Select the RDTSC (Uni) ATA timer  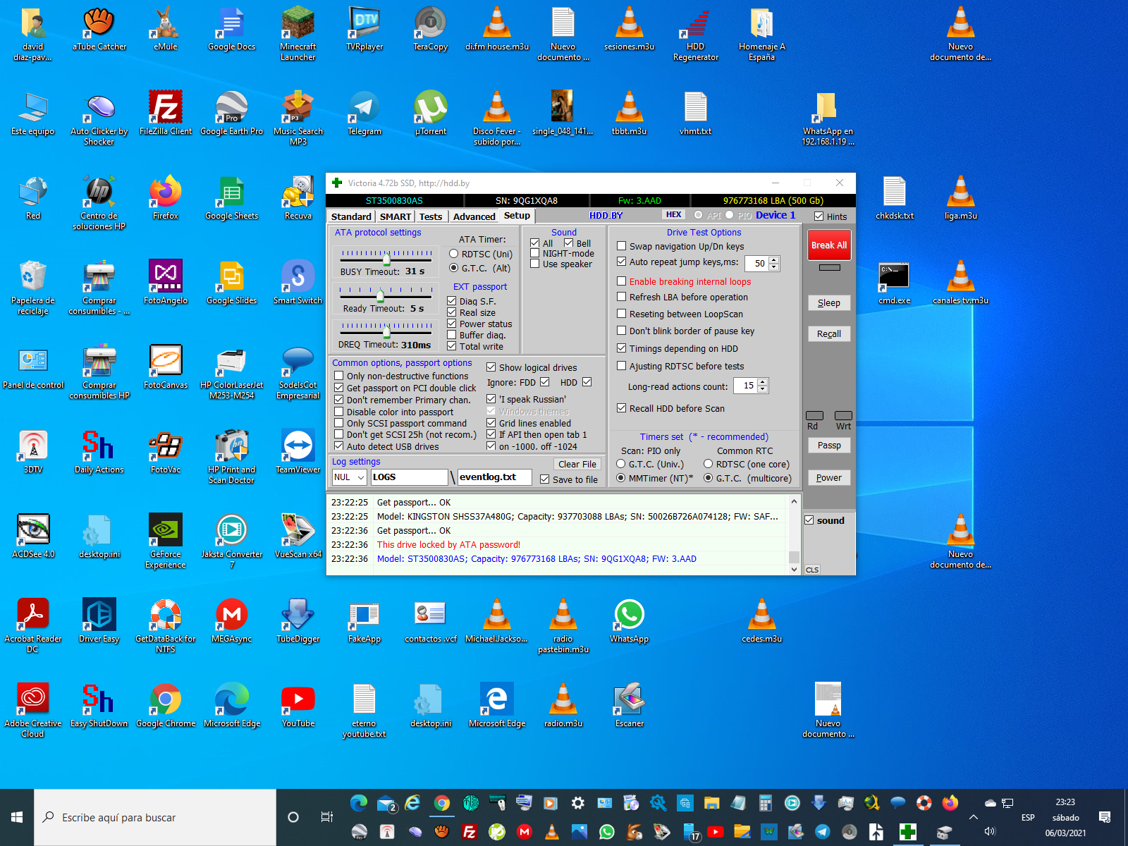454,254
